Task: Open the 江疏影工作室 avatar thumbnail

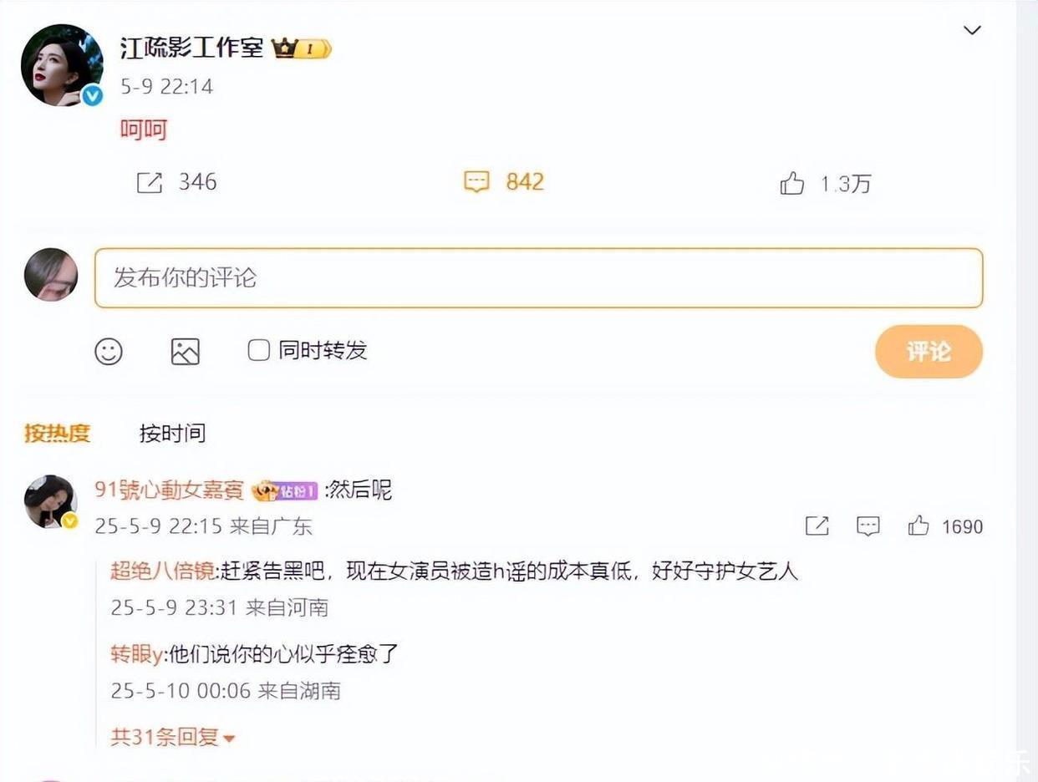Action: pos(62,65)
